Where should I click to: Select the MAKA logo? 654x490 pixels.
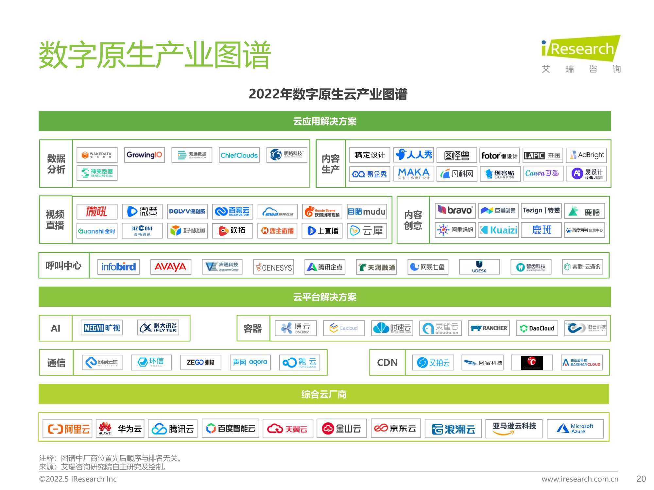pos(414,173)
